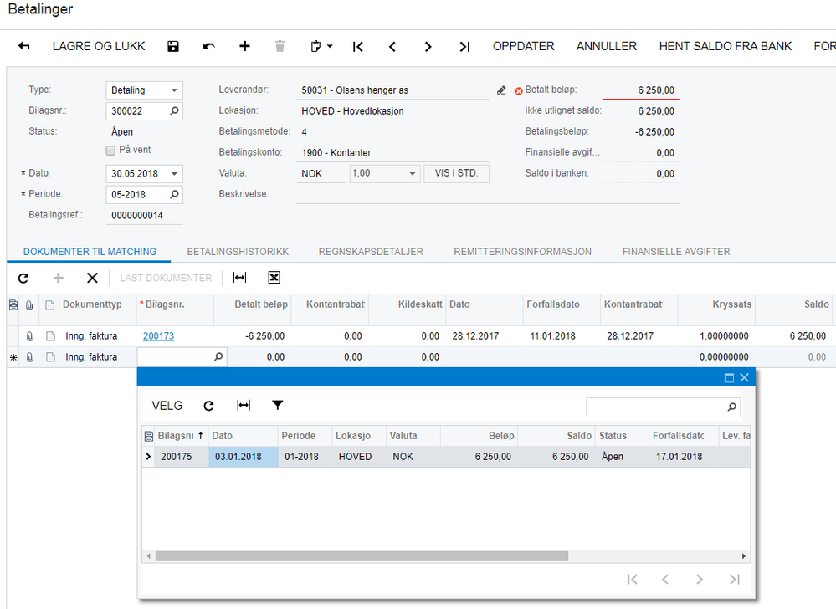836x609 pixels.
Task: Open the currency rate 1,00 dropdown
Action: coord(412,174)
